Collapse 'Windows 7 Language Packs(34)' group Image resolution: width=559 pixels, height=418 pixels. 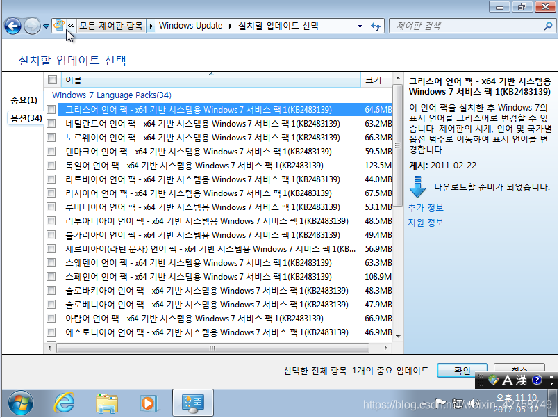coord(112,95)
